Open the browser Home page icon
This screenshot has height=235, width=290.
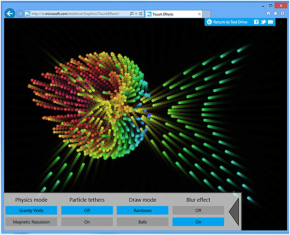[x=268, y=14]
